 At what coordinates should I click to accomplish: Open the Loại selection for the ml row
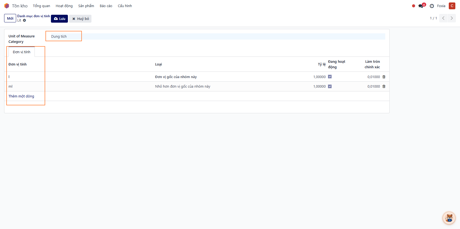183,87
